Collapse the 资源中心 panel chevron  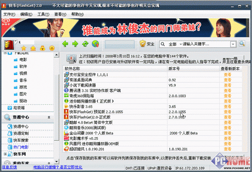pos(49,117)
